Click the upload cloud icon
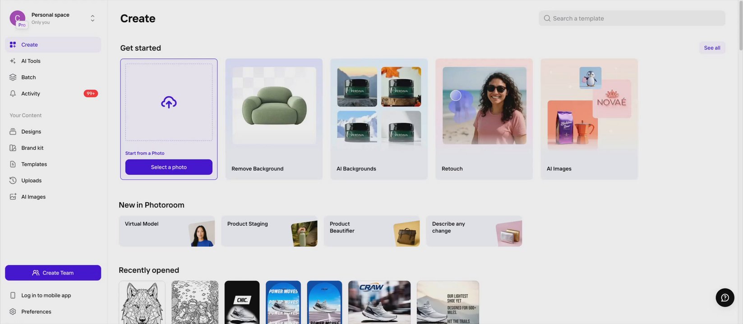 tap(169, 102)
